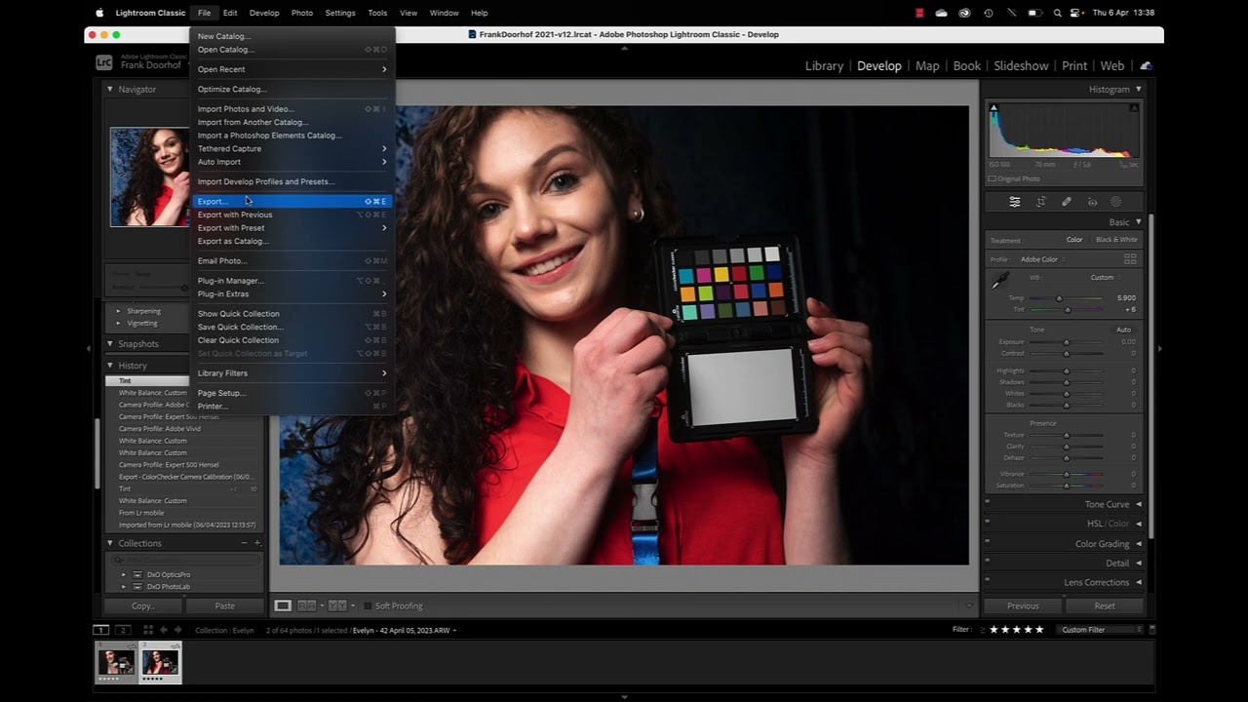Select history step Camera Profile: Adobe Vivid

[159, 428]
